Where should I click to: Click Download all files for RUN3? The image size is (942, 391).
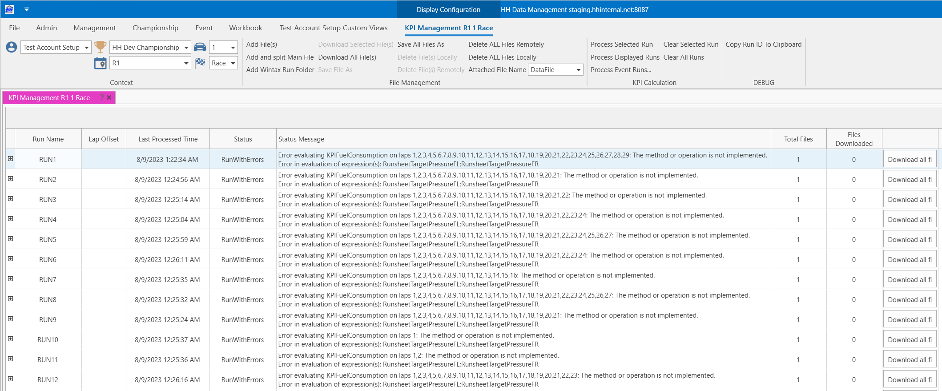[910, 199]
